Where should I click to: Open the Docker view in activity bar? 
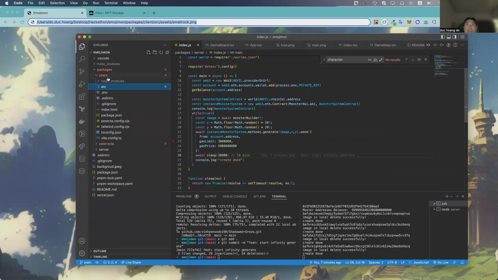[x=82, y=121]
